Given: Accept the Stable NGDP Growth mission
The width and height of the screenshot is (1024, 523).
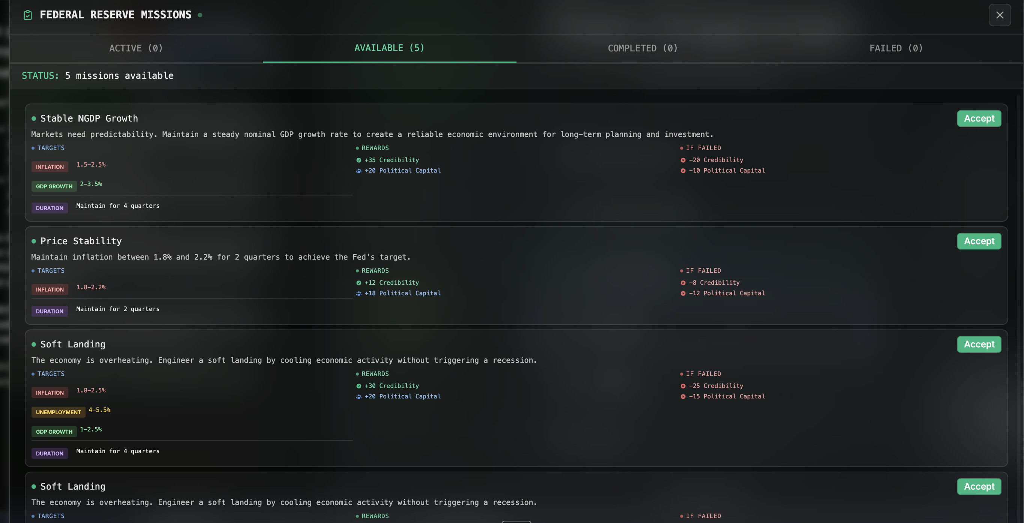Looking at the screenshot, I should tap(979, 118).
